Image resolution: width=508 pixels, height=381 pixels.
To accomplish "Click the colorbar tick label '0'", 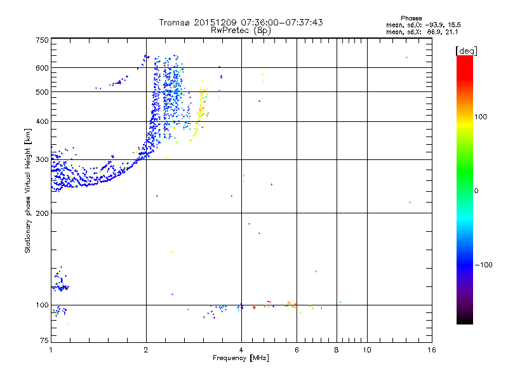I will coord(476,191).
